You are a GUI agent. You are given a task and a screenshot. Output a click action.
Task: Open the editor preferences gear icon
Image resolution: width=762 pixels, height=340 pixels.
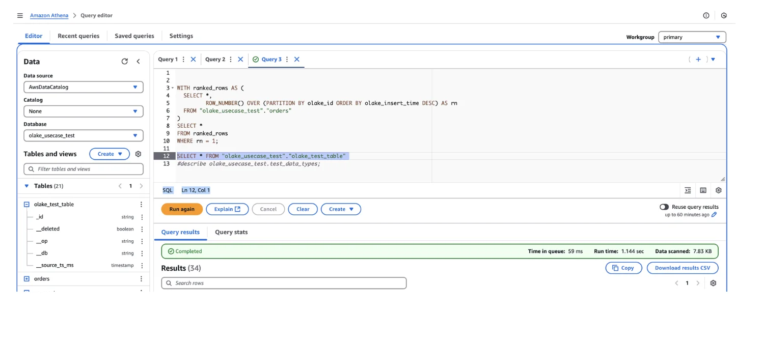(718, 190)
